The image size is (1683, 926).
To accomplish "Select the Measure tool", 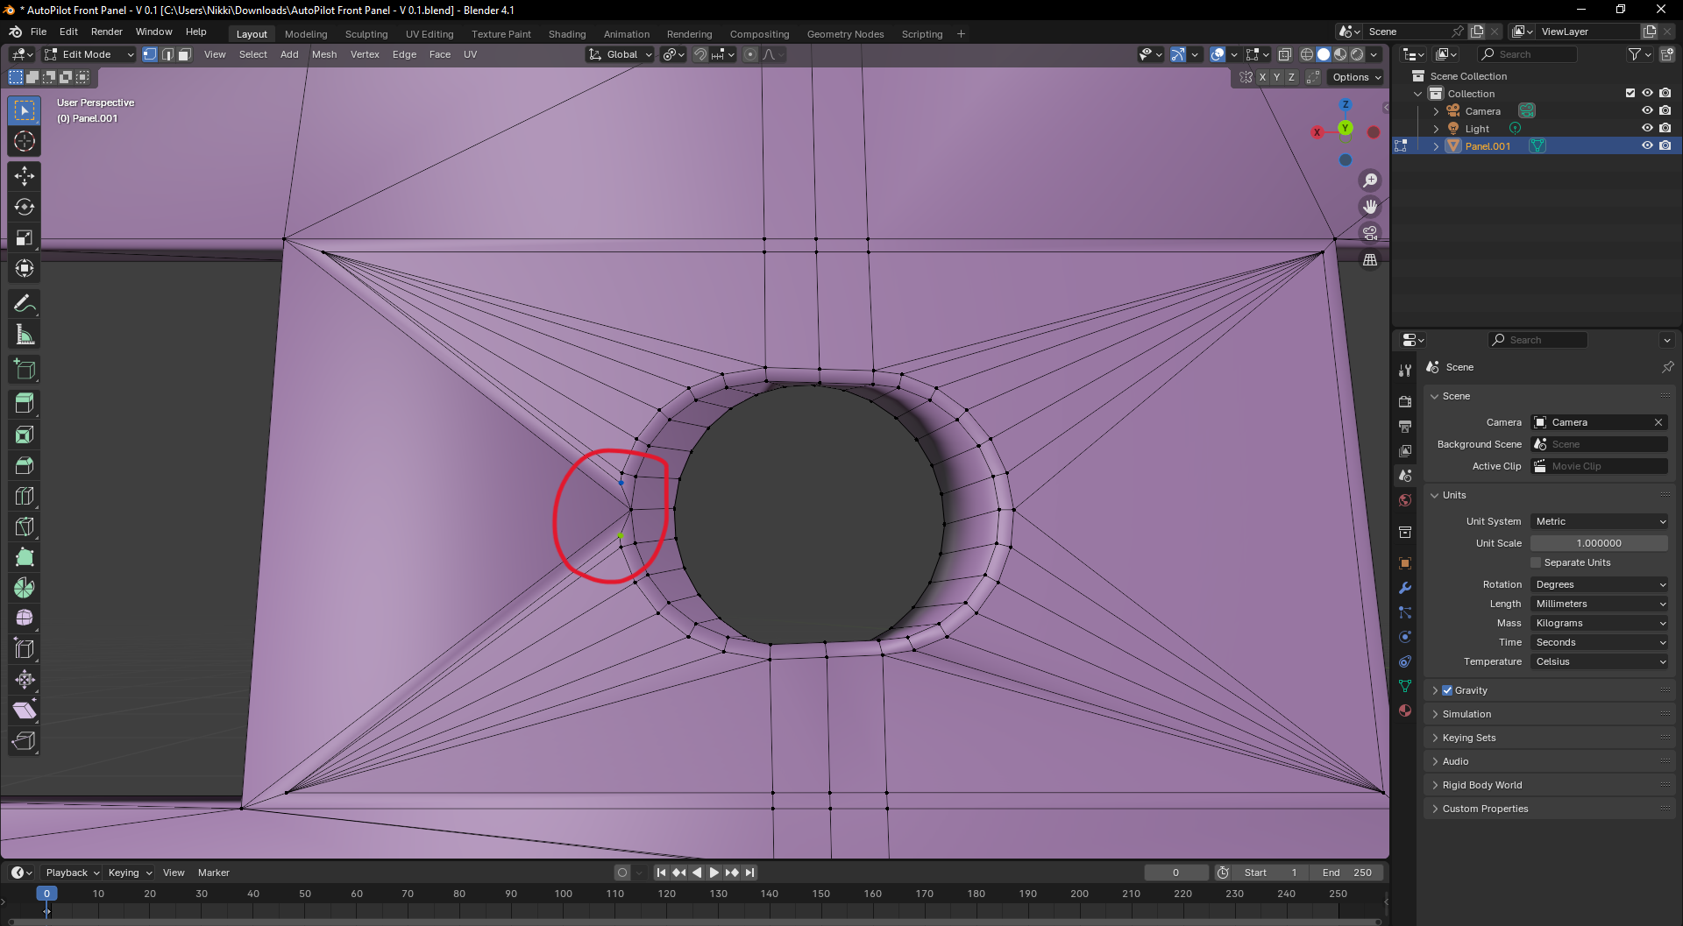I will 25,335.
